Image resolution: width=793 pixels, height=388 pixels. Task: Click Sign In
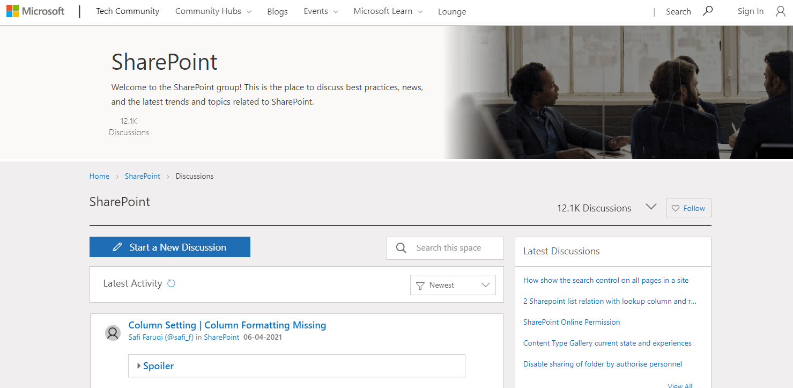click(751, 11)
